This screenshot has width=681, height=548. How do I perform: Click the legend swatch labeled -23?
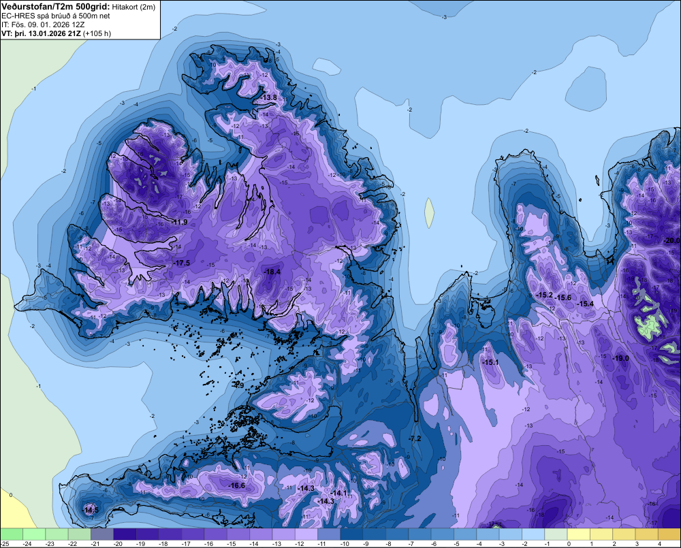[x=57, y=534]
